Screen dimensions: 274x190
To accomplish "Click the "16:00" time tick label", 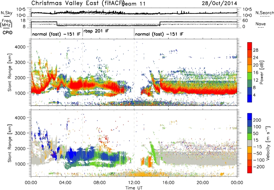I will click(168, 183).
